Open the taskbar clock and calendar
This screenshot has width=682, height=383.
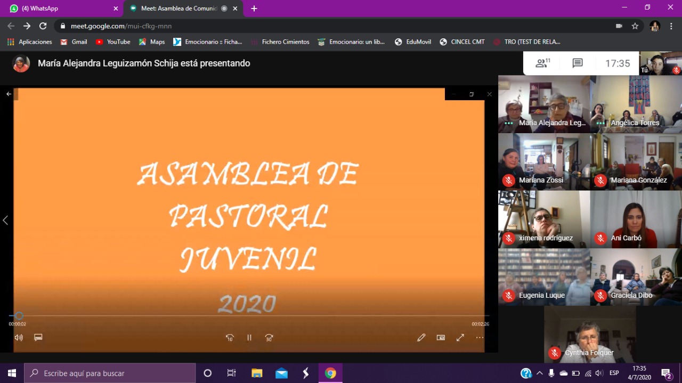(x=639, y=373)
